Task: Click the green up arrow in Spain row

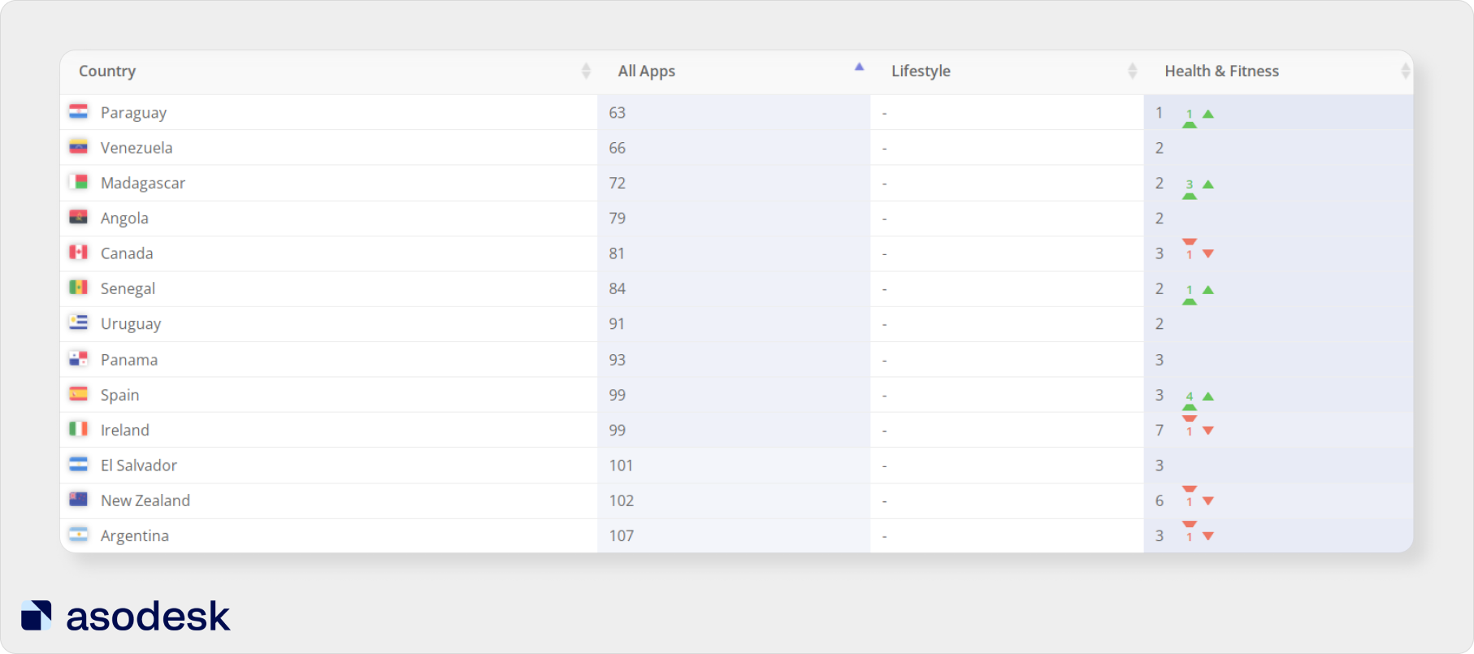Action: tap(1208, 396)
